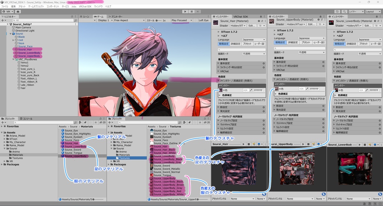Select プリセット in the Sourai_UpperBody inspector
Screen dimensions: 383x206
[305, 42]
